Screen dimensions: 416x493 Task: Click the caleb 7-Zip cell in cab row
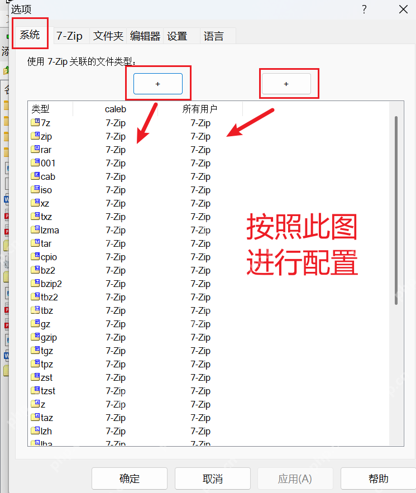point(116,176)
